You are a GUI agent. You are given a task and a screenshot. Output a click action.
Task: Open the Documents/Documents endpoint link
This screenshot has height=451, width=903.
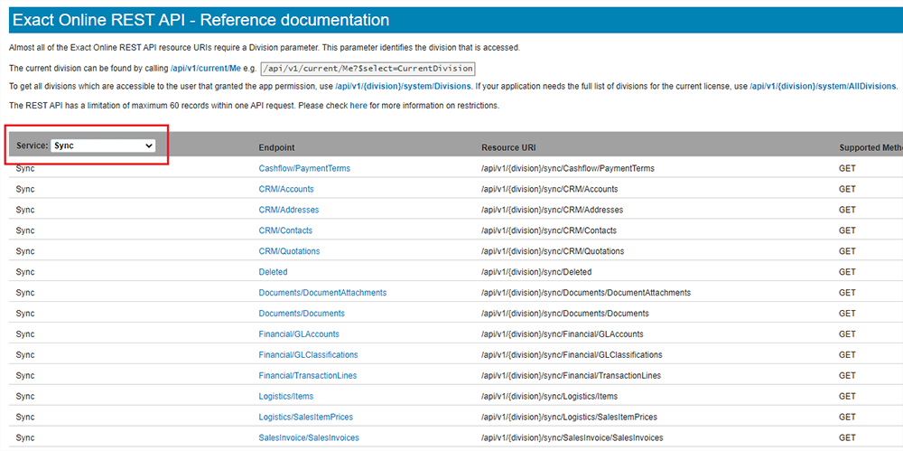(x=302, y=314)
